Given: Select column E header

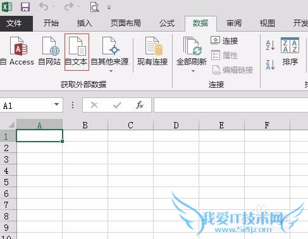Looking at the screenshot, I should tap(221, 125).
